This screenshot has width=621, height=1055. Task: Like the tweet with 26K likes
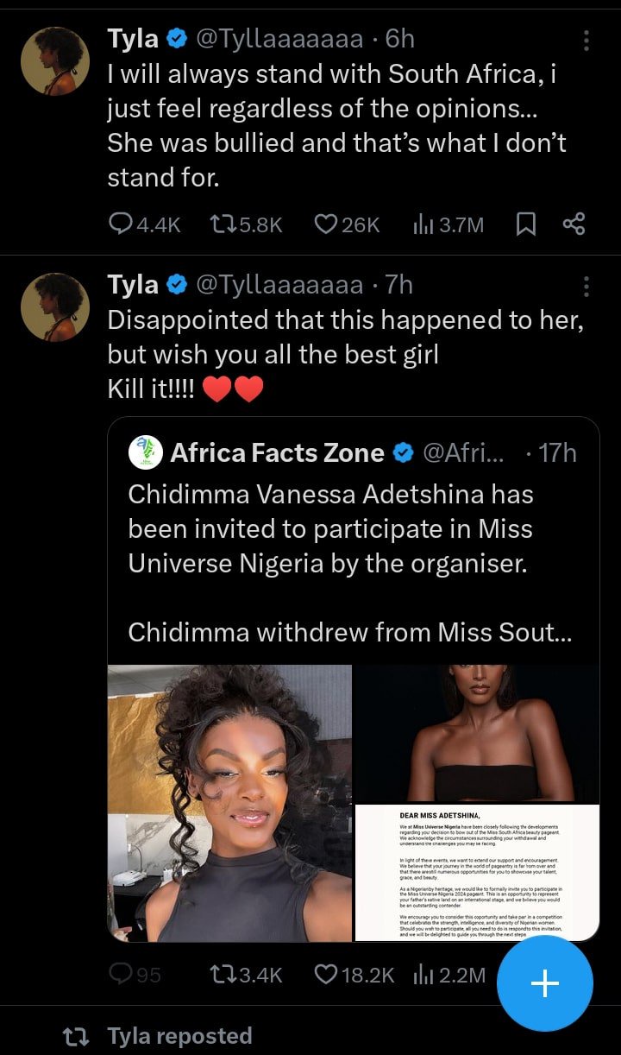click(x=325, y=224)
